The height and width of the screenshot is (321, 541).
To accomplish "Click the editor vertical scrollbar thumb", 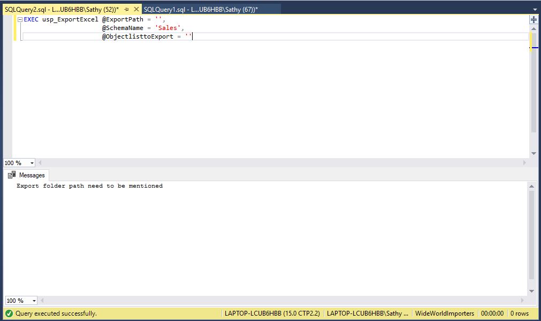I will click(x=534, y=83).
